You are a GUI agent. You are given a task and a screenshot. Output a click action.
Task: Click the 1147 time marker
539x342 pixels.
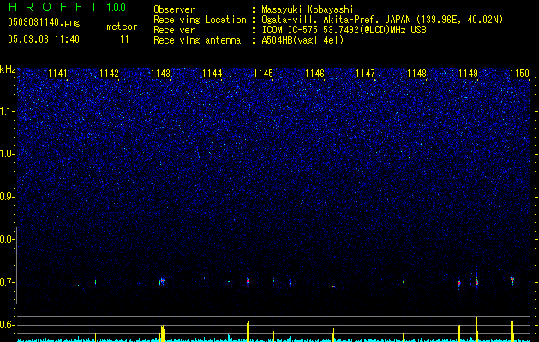click(x=365, y=74)
